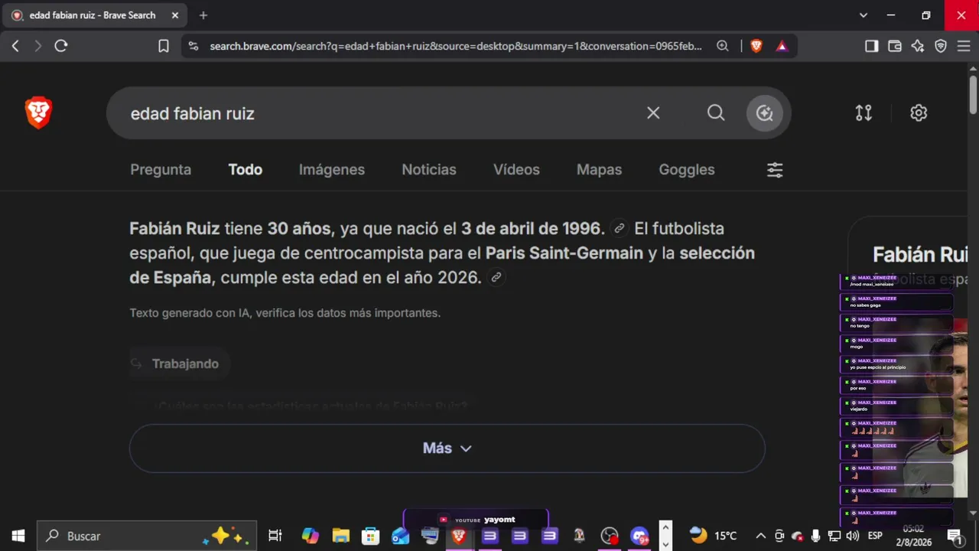The height and width of the screenshot is (551, 979).
Task: Open OBS Studio from the taskbar
Action: pyautogui.click(x=609, y=536)
